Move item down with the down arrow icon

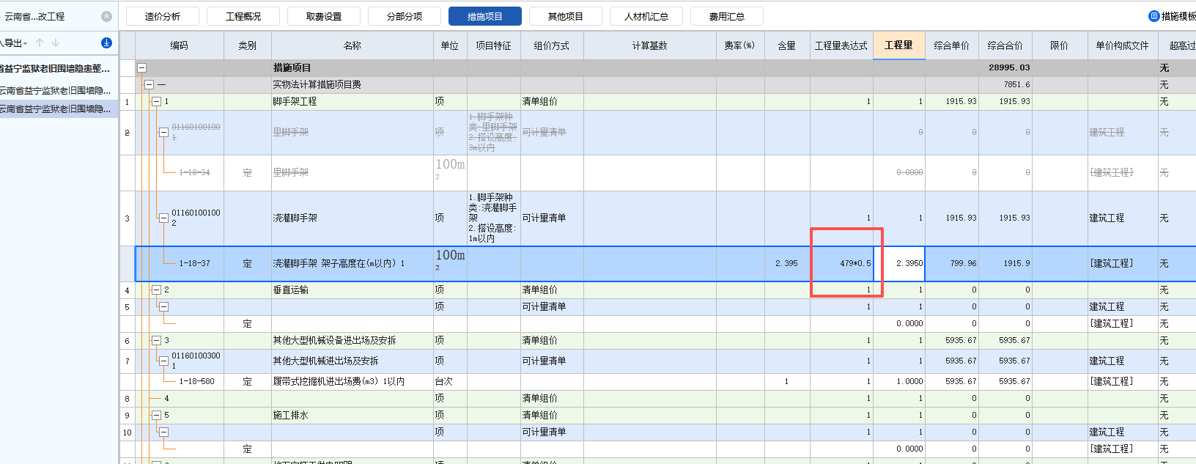[x=56, y=43]
